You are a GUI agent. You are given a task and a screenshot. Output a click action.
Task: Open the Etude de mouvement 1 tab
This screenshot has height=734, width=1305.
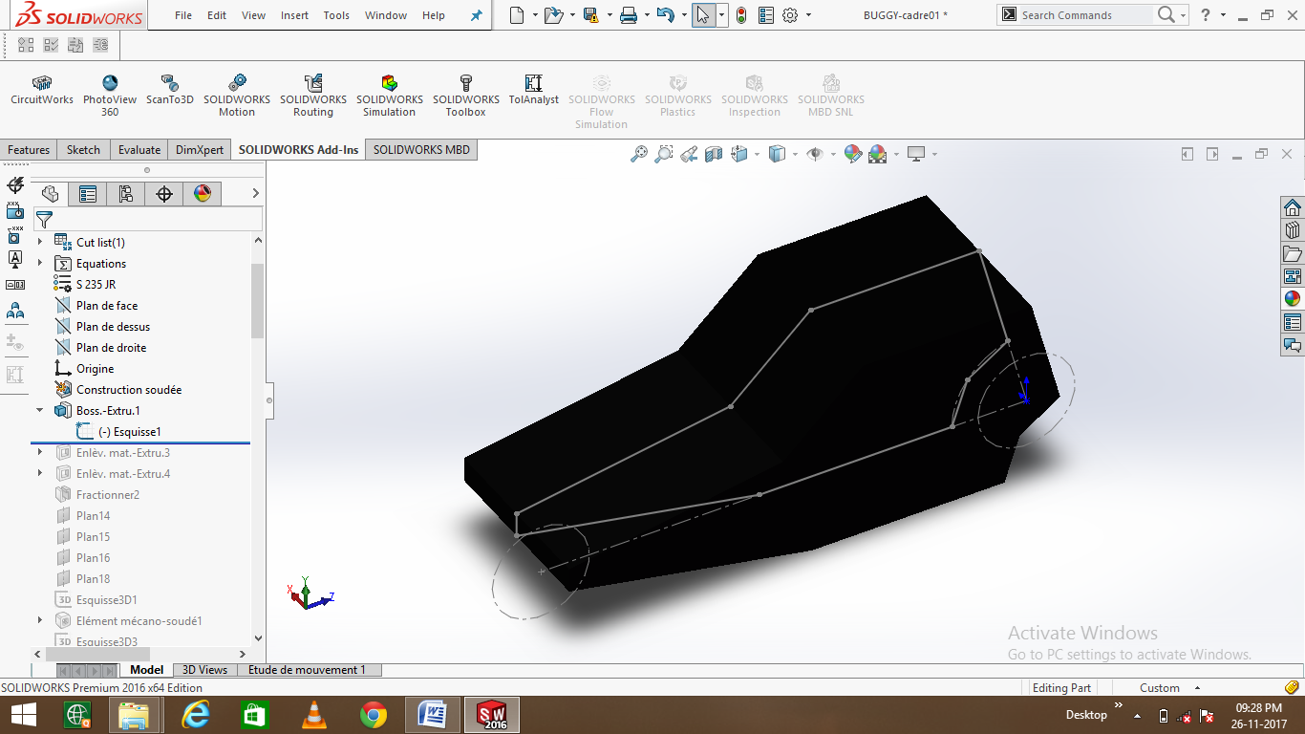point(308,669)
